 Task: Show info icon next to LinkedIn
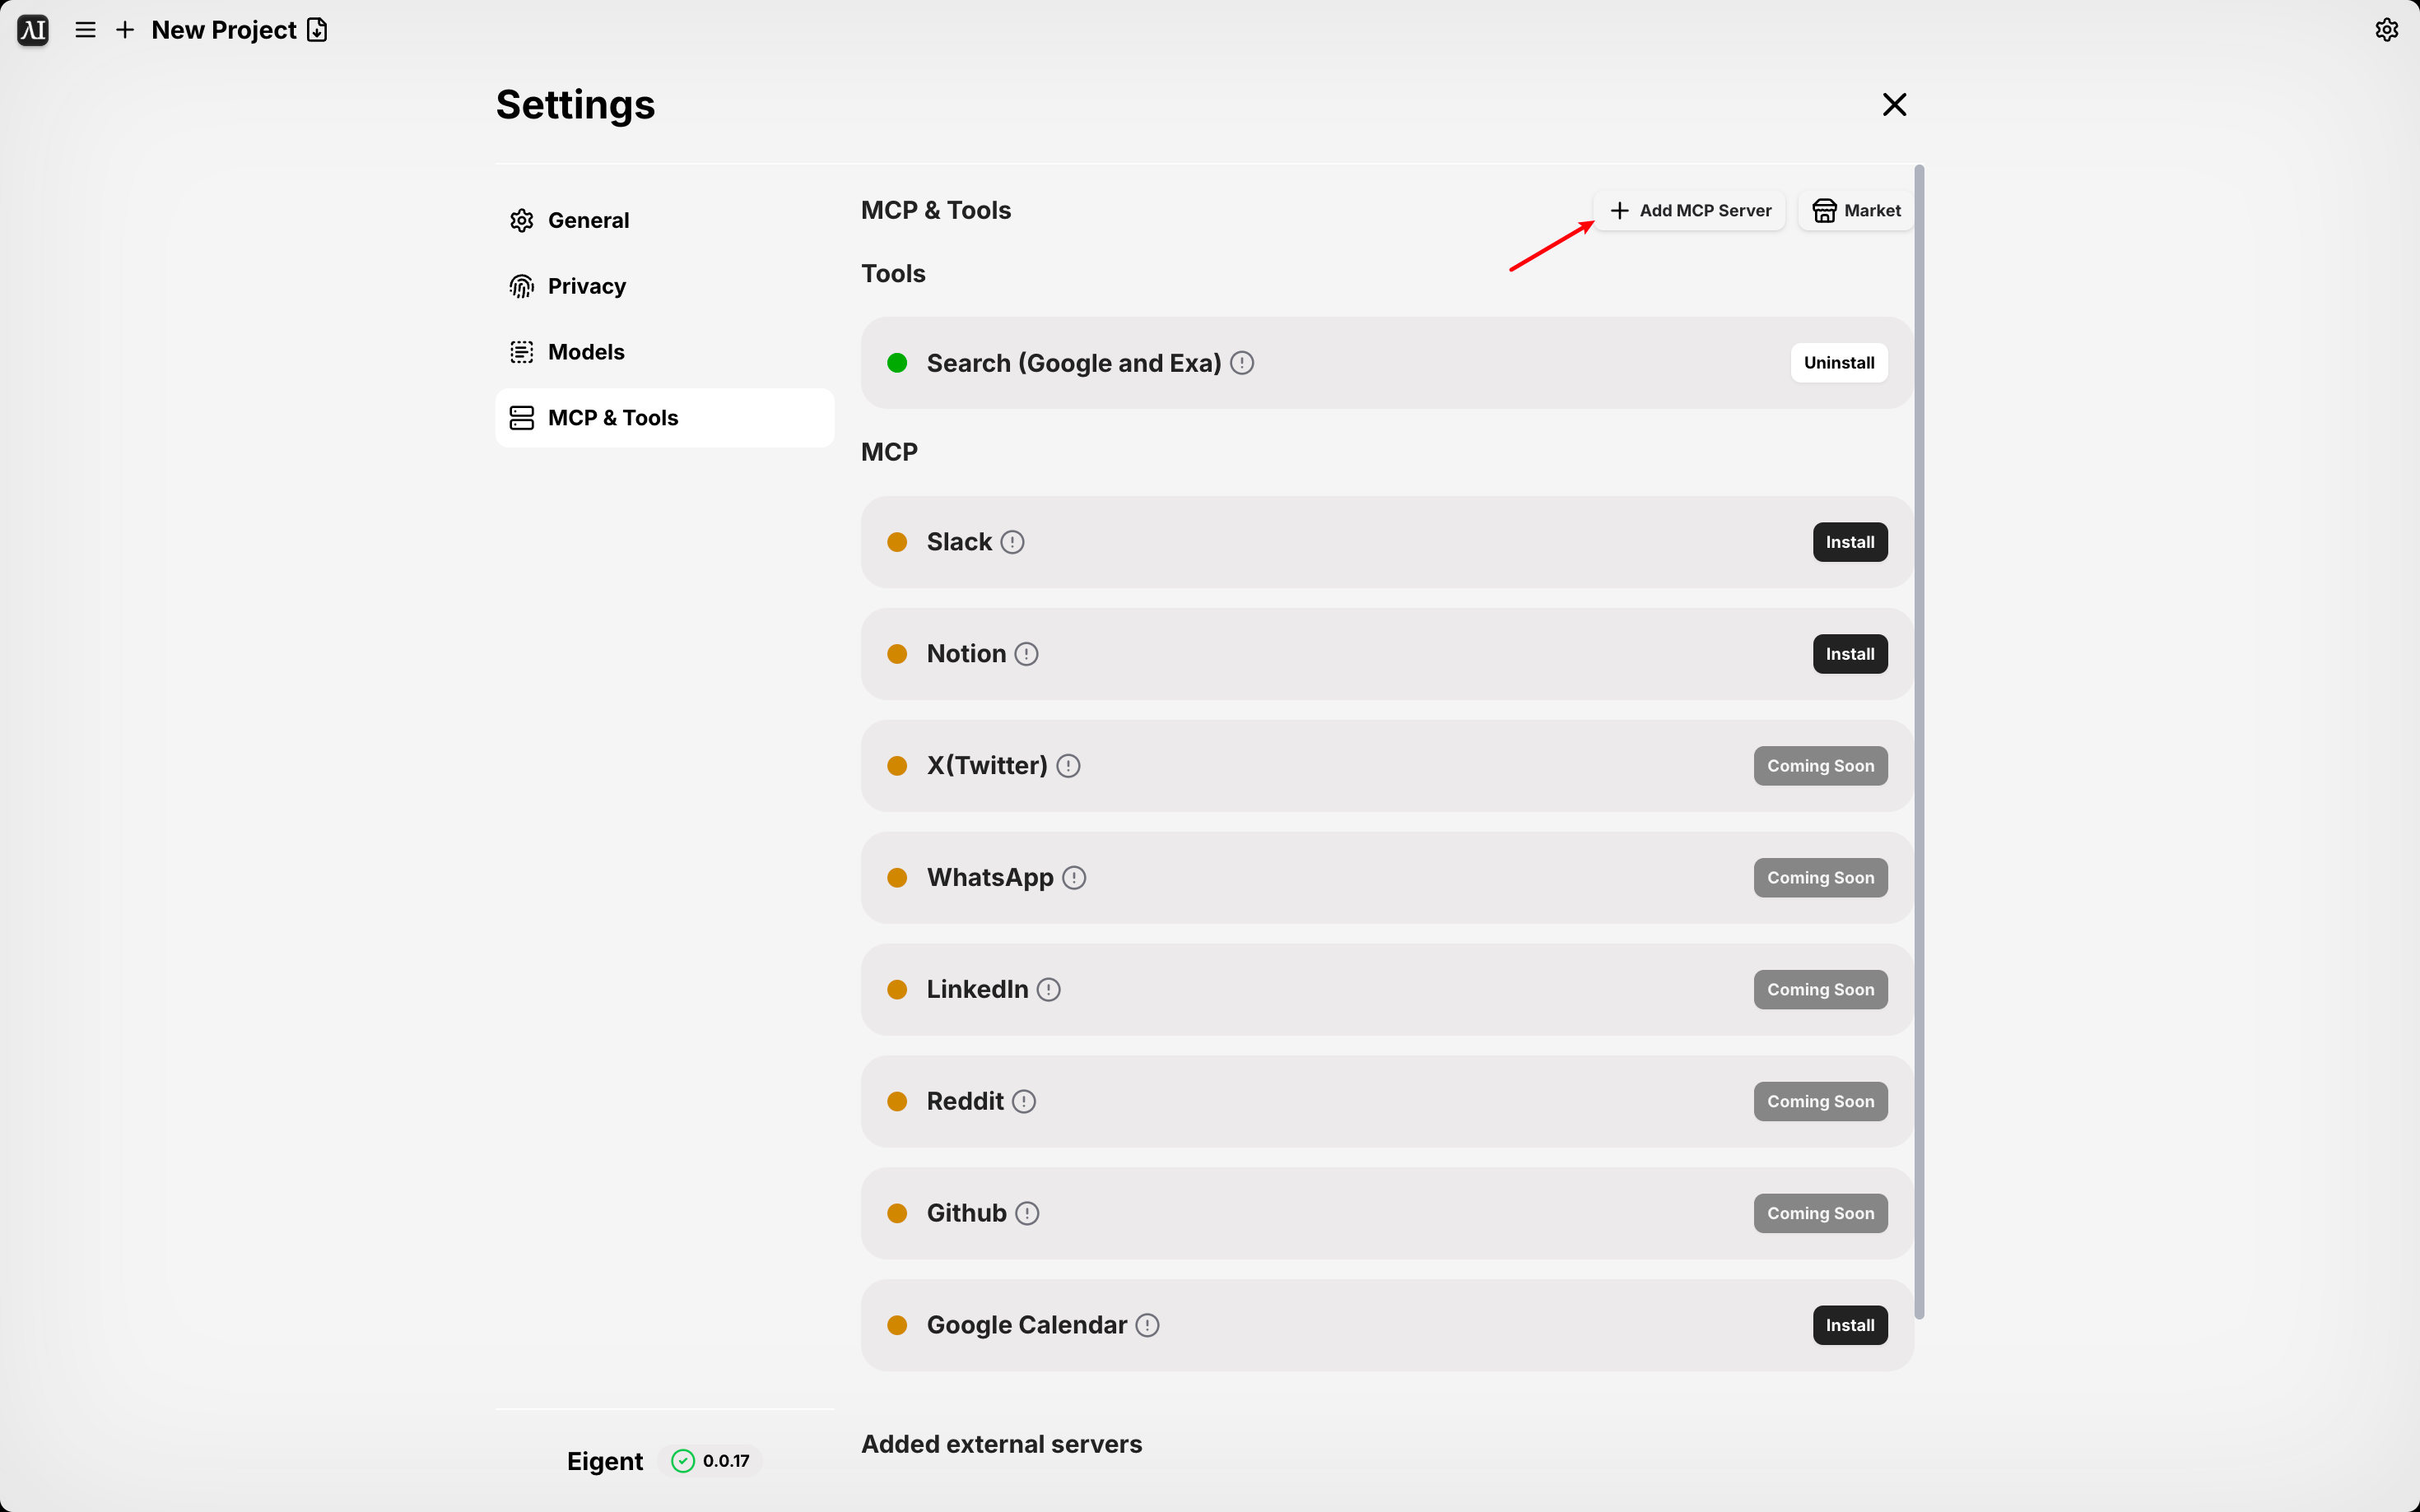point(1049,990)
